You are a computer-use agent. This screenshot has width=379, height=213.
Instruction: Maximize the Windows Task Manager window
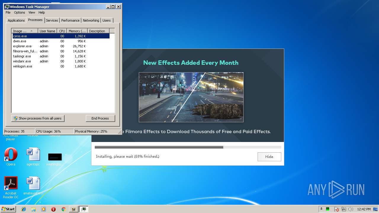tap(113, 7)
